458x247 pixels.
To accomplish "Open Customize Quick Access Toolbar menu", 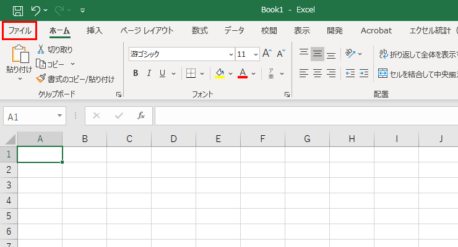I will tap(83, 10).
